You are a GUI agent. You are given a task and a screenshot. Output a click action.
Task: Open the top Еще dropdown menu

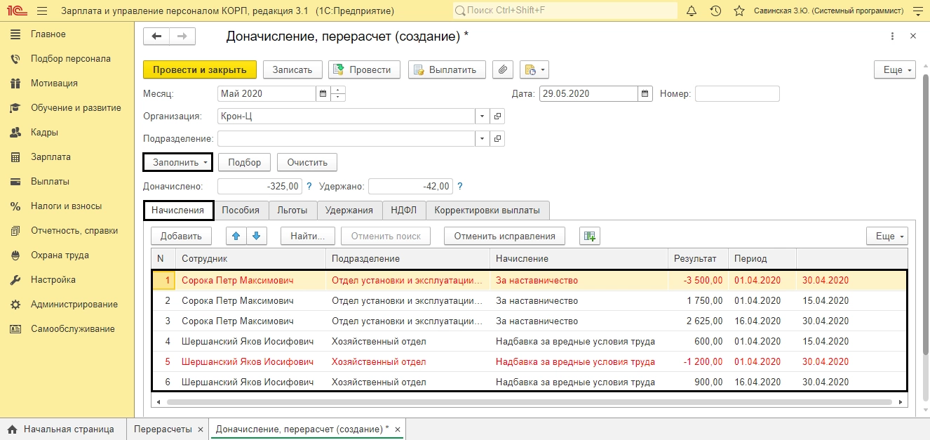coord(895,69)
